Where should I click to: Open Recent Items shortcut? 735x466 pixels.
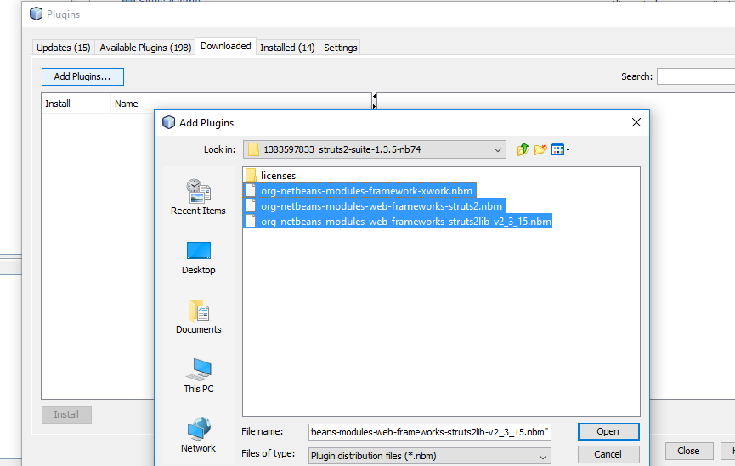[x=198, y=197]
